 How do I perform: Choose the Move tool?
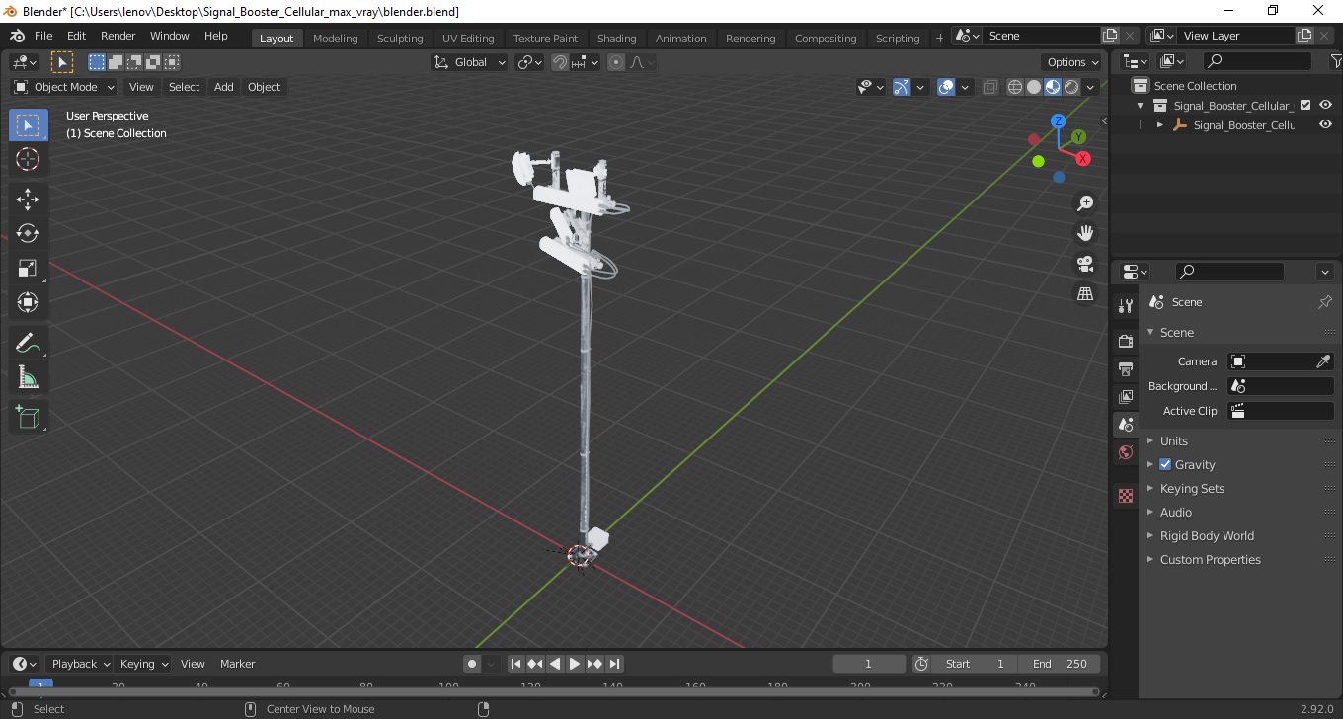point(28,200)
